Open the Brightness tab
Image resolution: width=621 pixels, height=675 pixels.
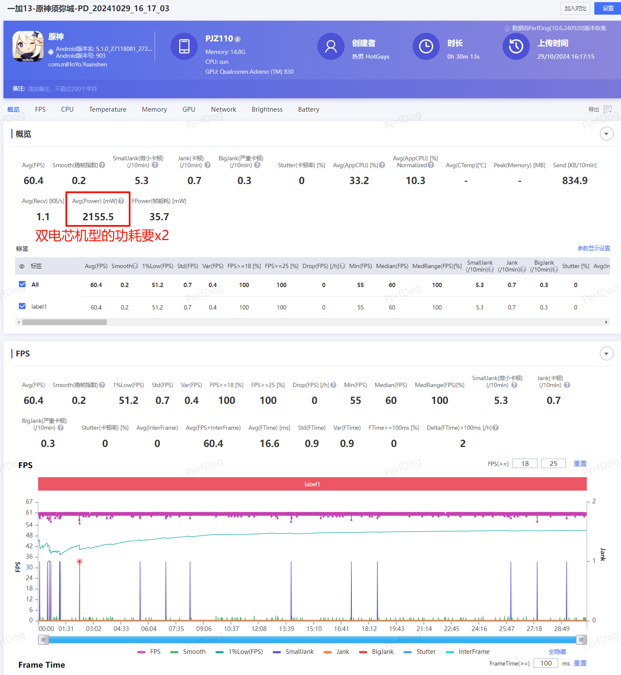267,109
